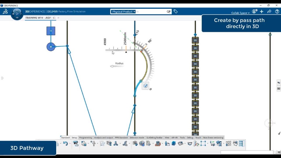
Task: Click the black triangle handle on radius ruler
Action: pyautogui.click(x=126, y=52)
